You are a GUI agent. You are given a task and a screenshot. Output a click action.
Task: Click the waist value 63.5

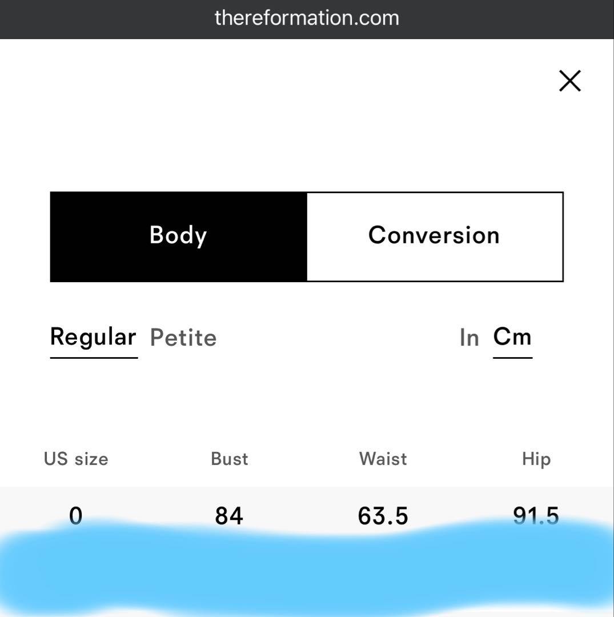coord(383,516)
